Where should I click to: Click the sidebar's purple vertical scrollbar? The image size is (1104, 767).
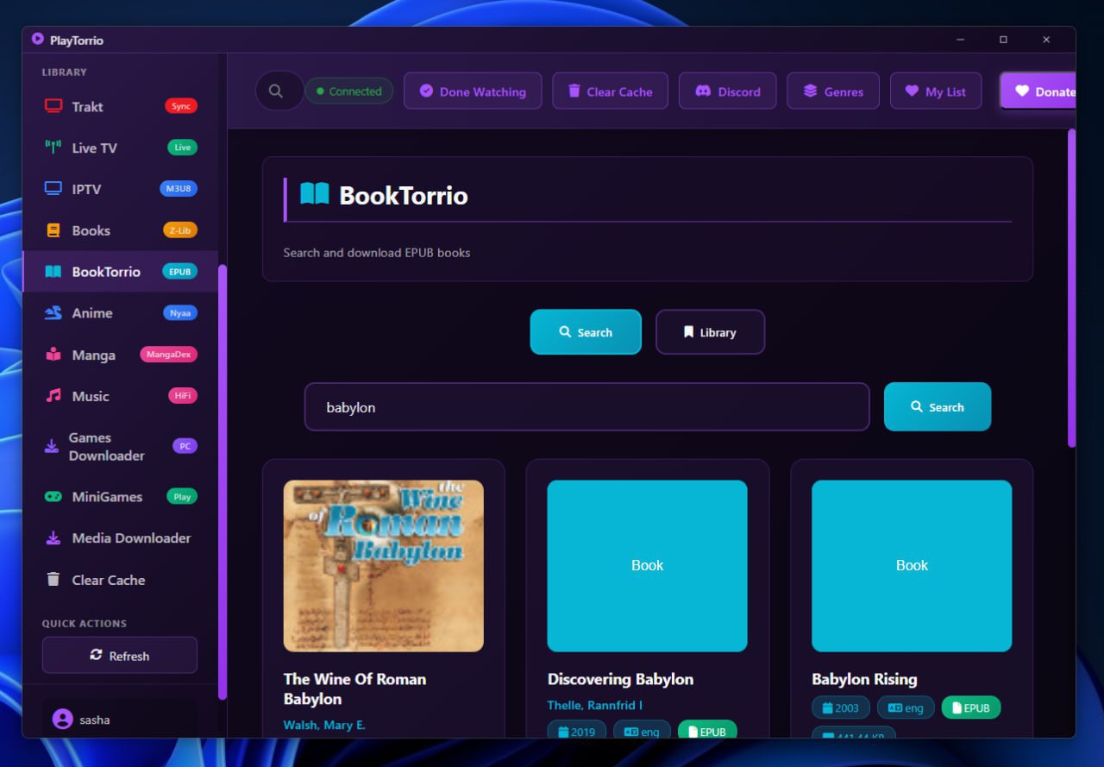pyautogui.click(x=222, y=481)
